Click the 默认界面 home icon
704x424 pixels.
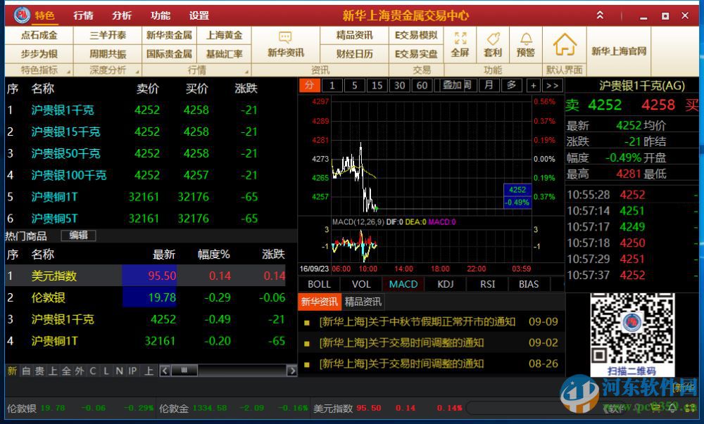tap(564, 44)
